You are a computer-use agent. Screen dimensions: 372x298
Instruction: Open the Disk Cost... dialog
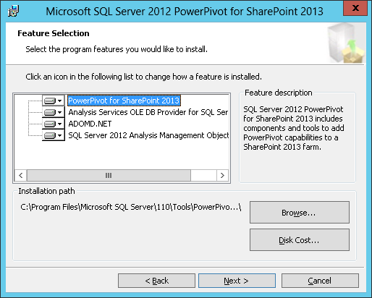(300, 240)
